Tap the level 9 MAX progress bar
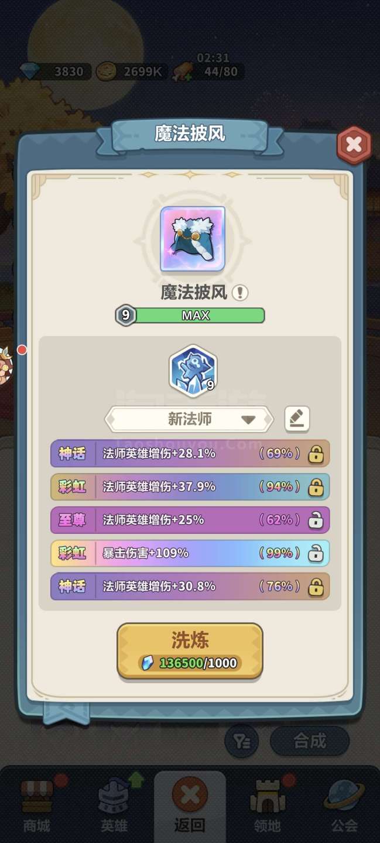Image resolution: width=380 pixels, height=843 pixels. pyautogui.click(x=190, y=316)
